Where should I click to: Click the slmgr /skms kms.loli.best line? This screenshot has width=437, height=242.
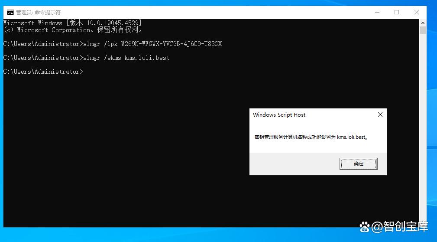[86, 58]
